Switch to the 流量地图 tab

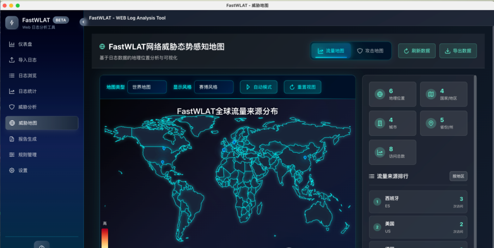(x=331, y=51)
